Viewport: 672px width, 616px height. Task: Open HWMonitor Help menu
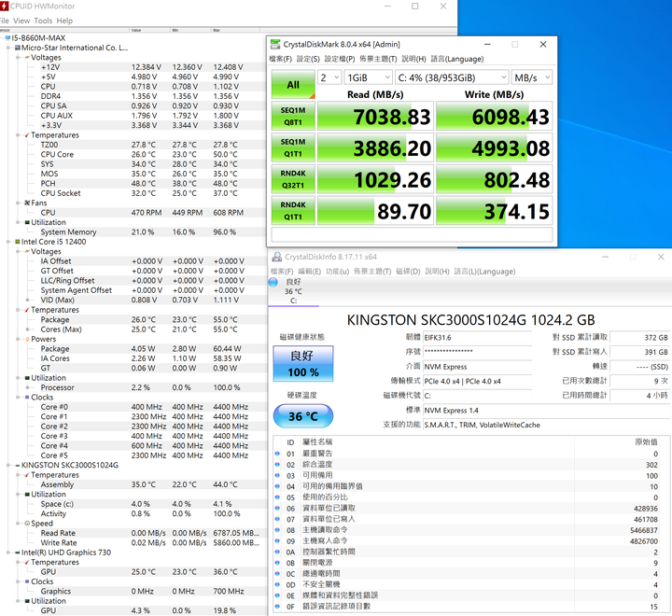pos(64,21)
